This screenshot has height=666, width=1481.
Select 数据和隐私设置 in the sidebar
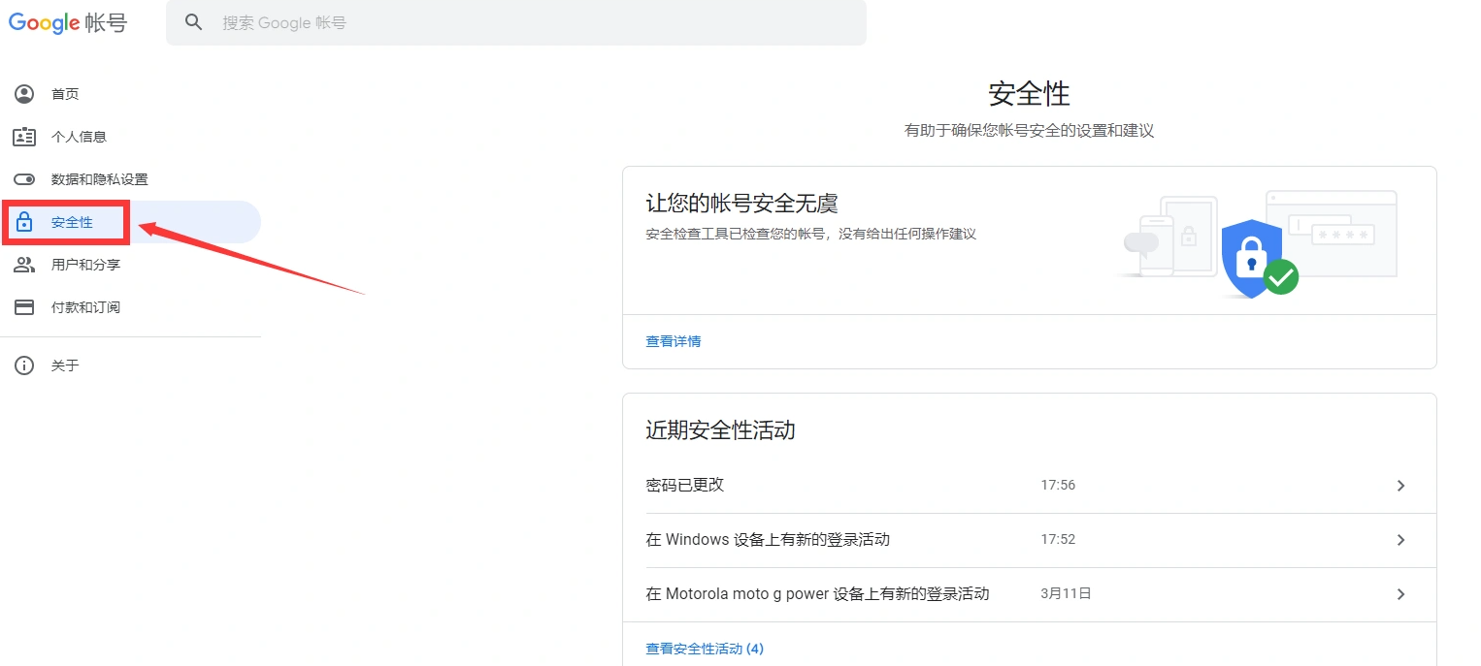[x=99, y=179]
